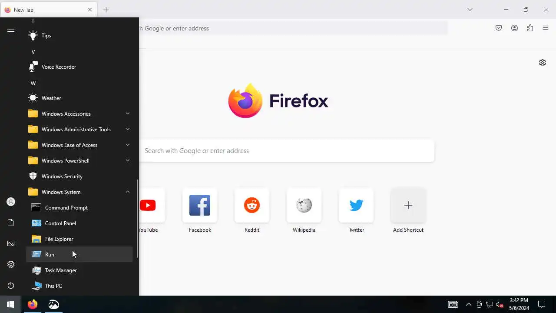The image size is (556, 313).
Task: Launch Task Manager
Action: (79, 270)
